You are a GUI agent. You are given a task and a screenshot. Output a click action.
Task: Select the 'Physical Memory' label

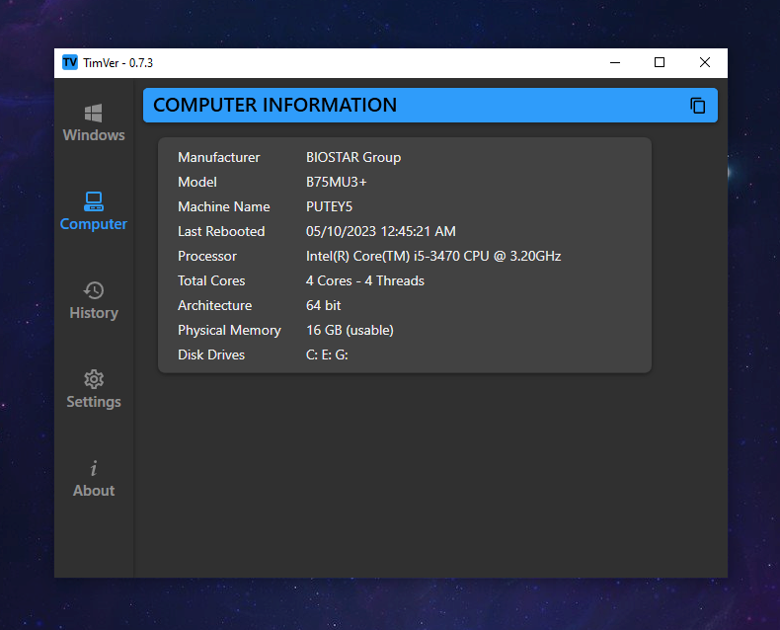(229, 331)
